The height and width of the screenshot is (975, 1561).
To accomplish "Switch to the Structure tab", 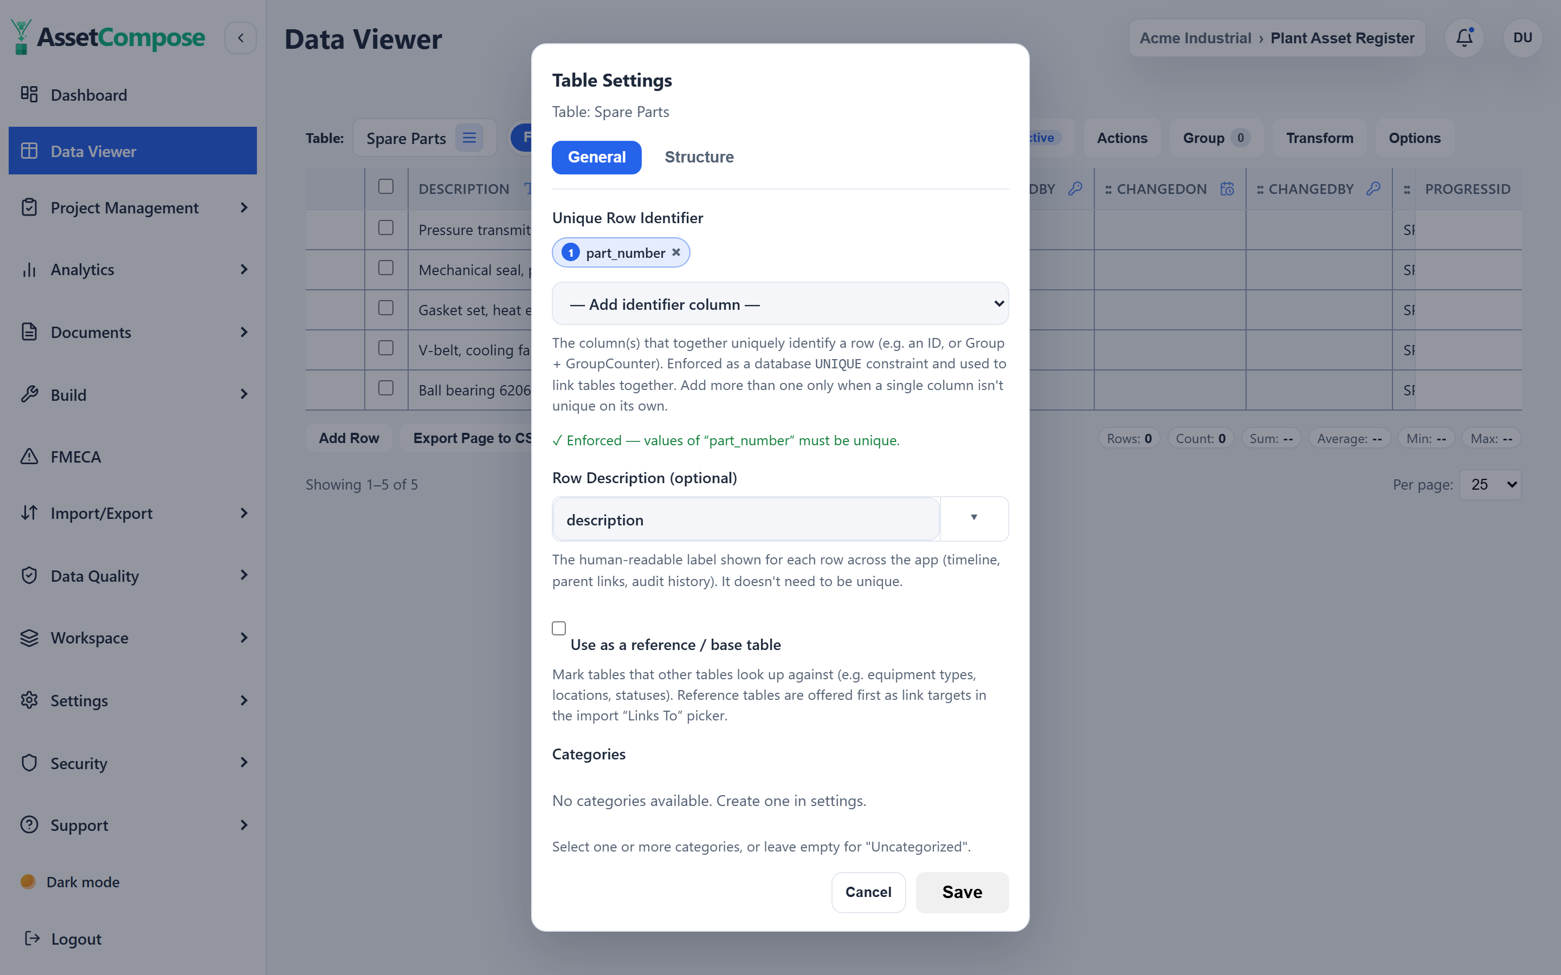I will tap(699, 157).
